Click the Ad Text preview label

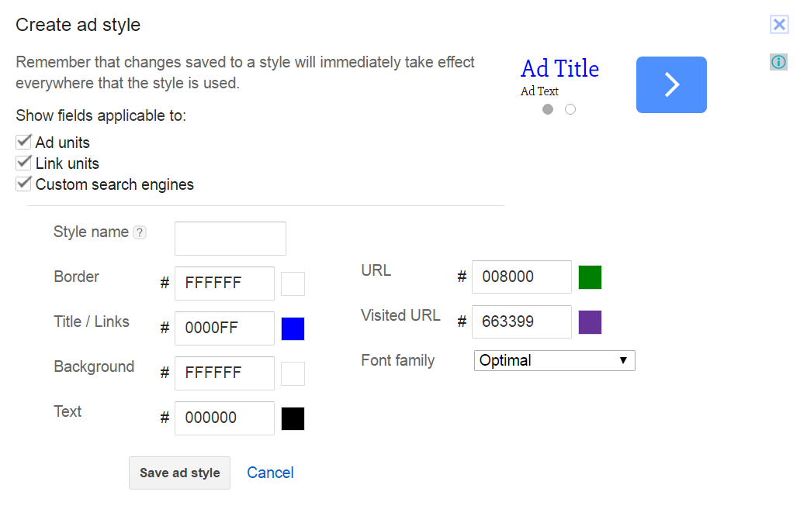pyautogui.click(x=539, y=91)
